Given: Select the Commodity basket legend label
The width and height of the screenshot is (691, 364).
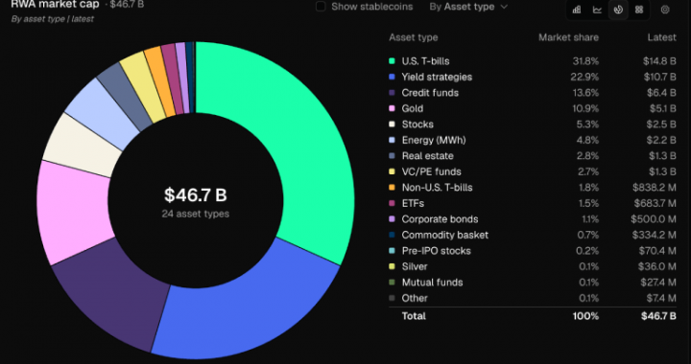Looking at the screenshot, I should (444, 236).
